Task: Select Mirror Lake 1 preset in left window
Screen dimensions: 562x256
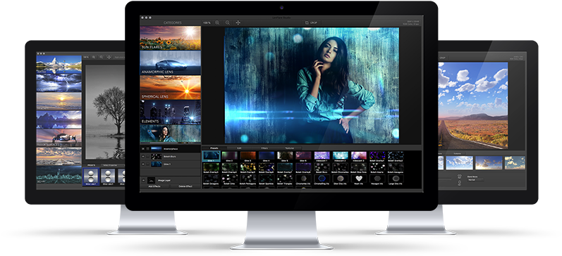Action: [91, 177]
